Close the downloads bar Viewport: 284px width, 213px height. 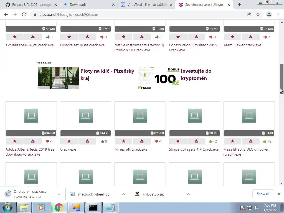click(x=279, y=194)
